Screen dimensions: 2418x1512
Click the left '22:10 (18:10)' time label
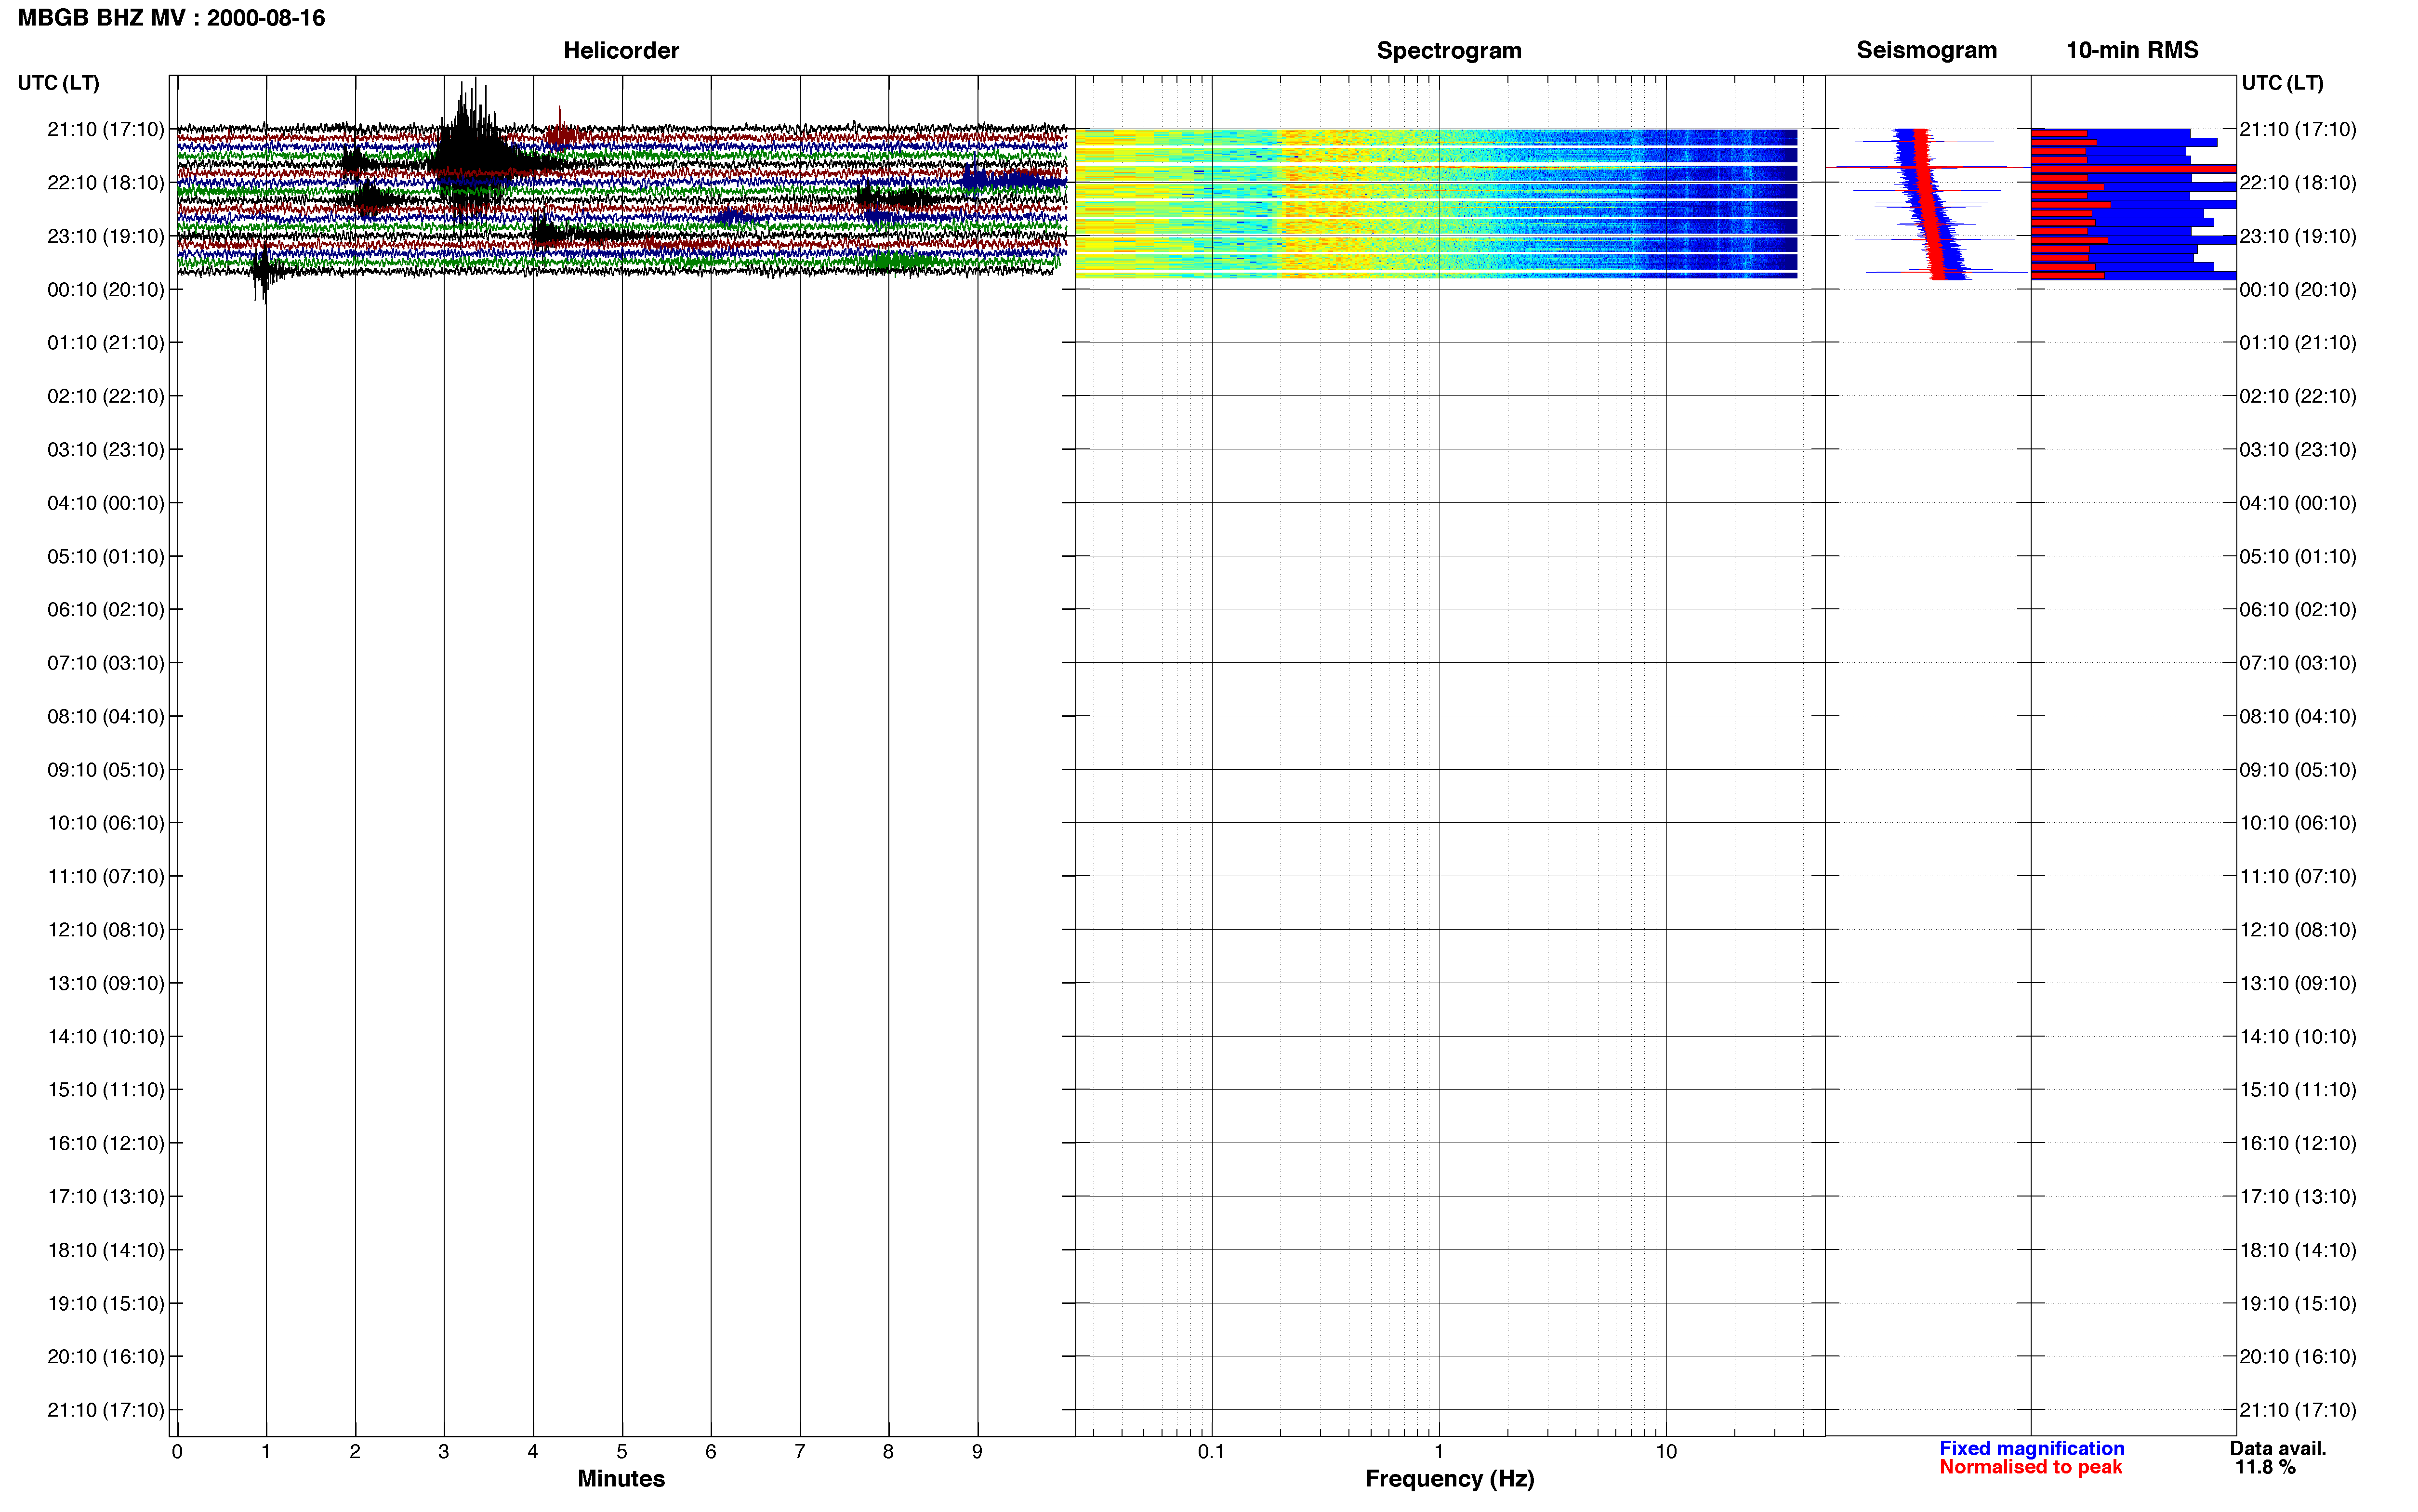point(105,182)
